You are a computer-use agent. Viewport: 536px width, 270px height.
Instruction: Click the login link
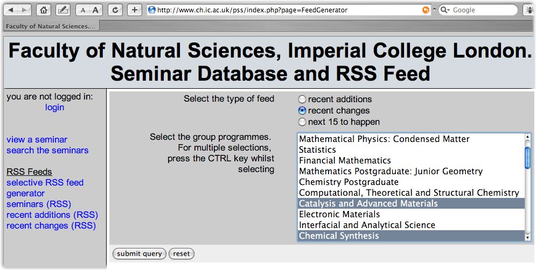coord(55,108)
